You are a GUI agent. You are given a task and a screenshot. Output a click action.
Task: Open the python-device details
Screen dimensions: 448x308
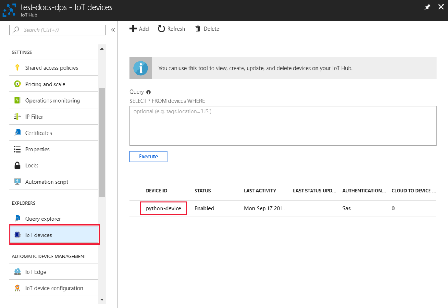point(163,208)
